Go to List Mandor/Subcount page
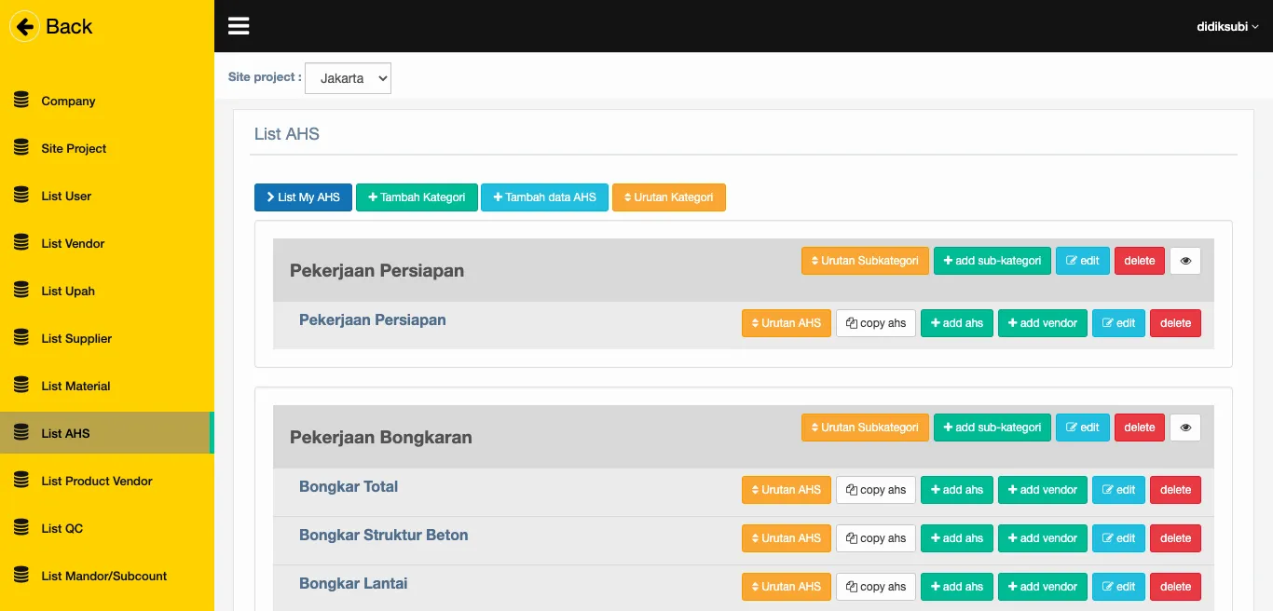This screenshot has height=611, width=1273. [x=107, y=576]
